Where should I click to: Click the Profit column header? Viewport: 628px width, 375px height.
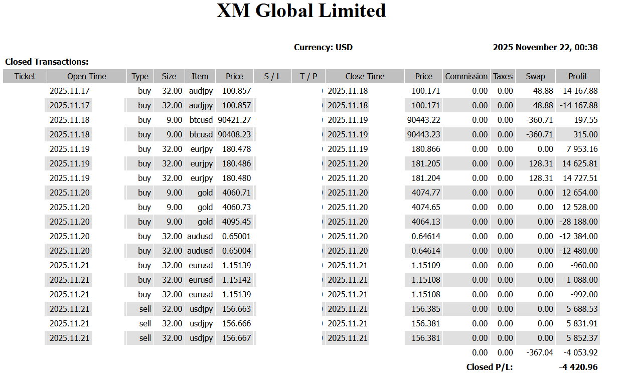pyautogui.click(x=577, y=76)
